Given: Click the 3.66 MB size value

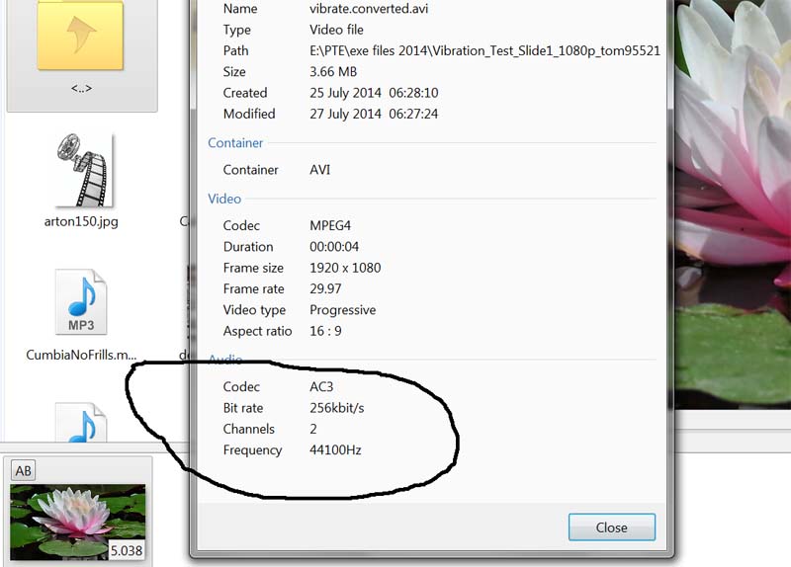Looking at the screenshot, I should pos(335,72).
